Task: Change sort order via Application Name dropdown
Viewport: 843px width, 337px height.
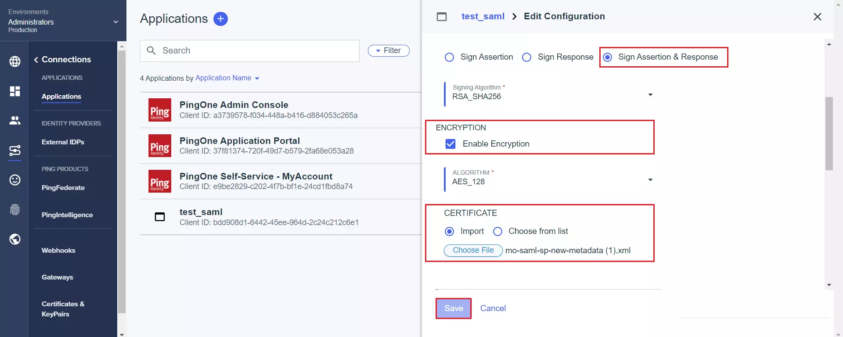Action: [227, 78]
